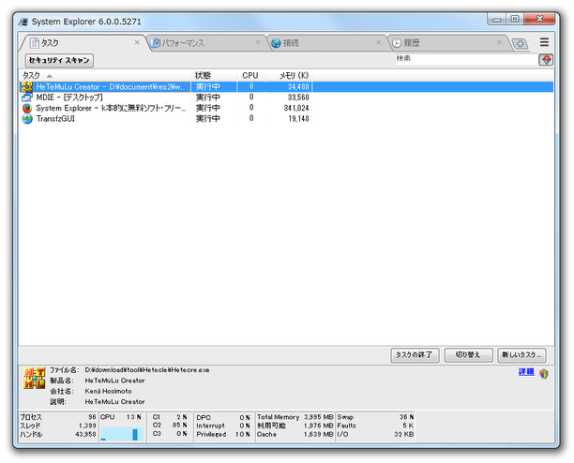The width and height of the screenshot is (574, 463).
Task: Click the Total Memory 3,995 MB entry
Action: click(295, 417)
